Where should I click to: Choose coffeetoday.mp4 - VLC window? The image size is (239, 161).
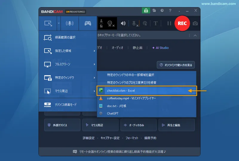pyautogui.click(x=147, y=98)
